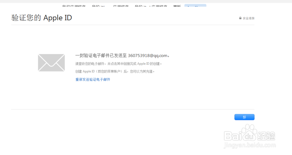Click the line starting 创建 Apple ID（即您的苹果帐户）
The width and height of the screenshot is (292, 155).
point(115,71)
